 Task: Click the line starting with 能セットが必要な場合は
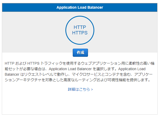[x=75, y=69]
